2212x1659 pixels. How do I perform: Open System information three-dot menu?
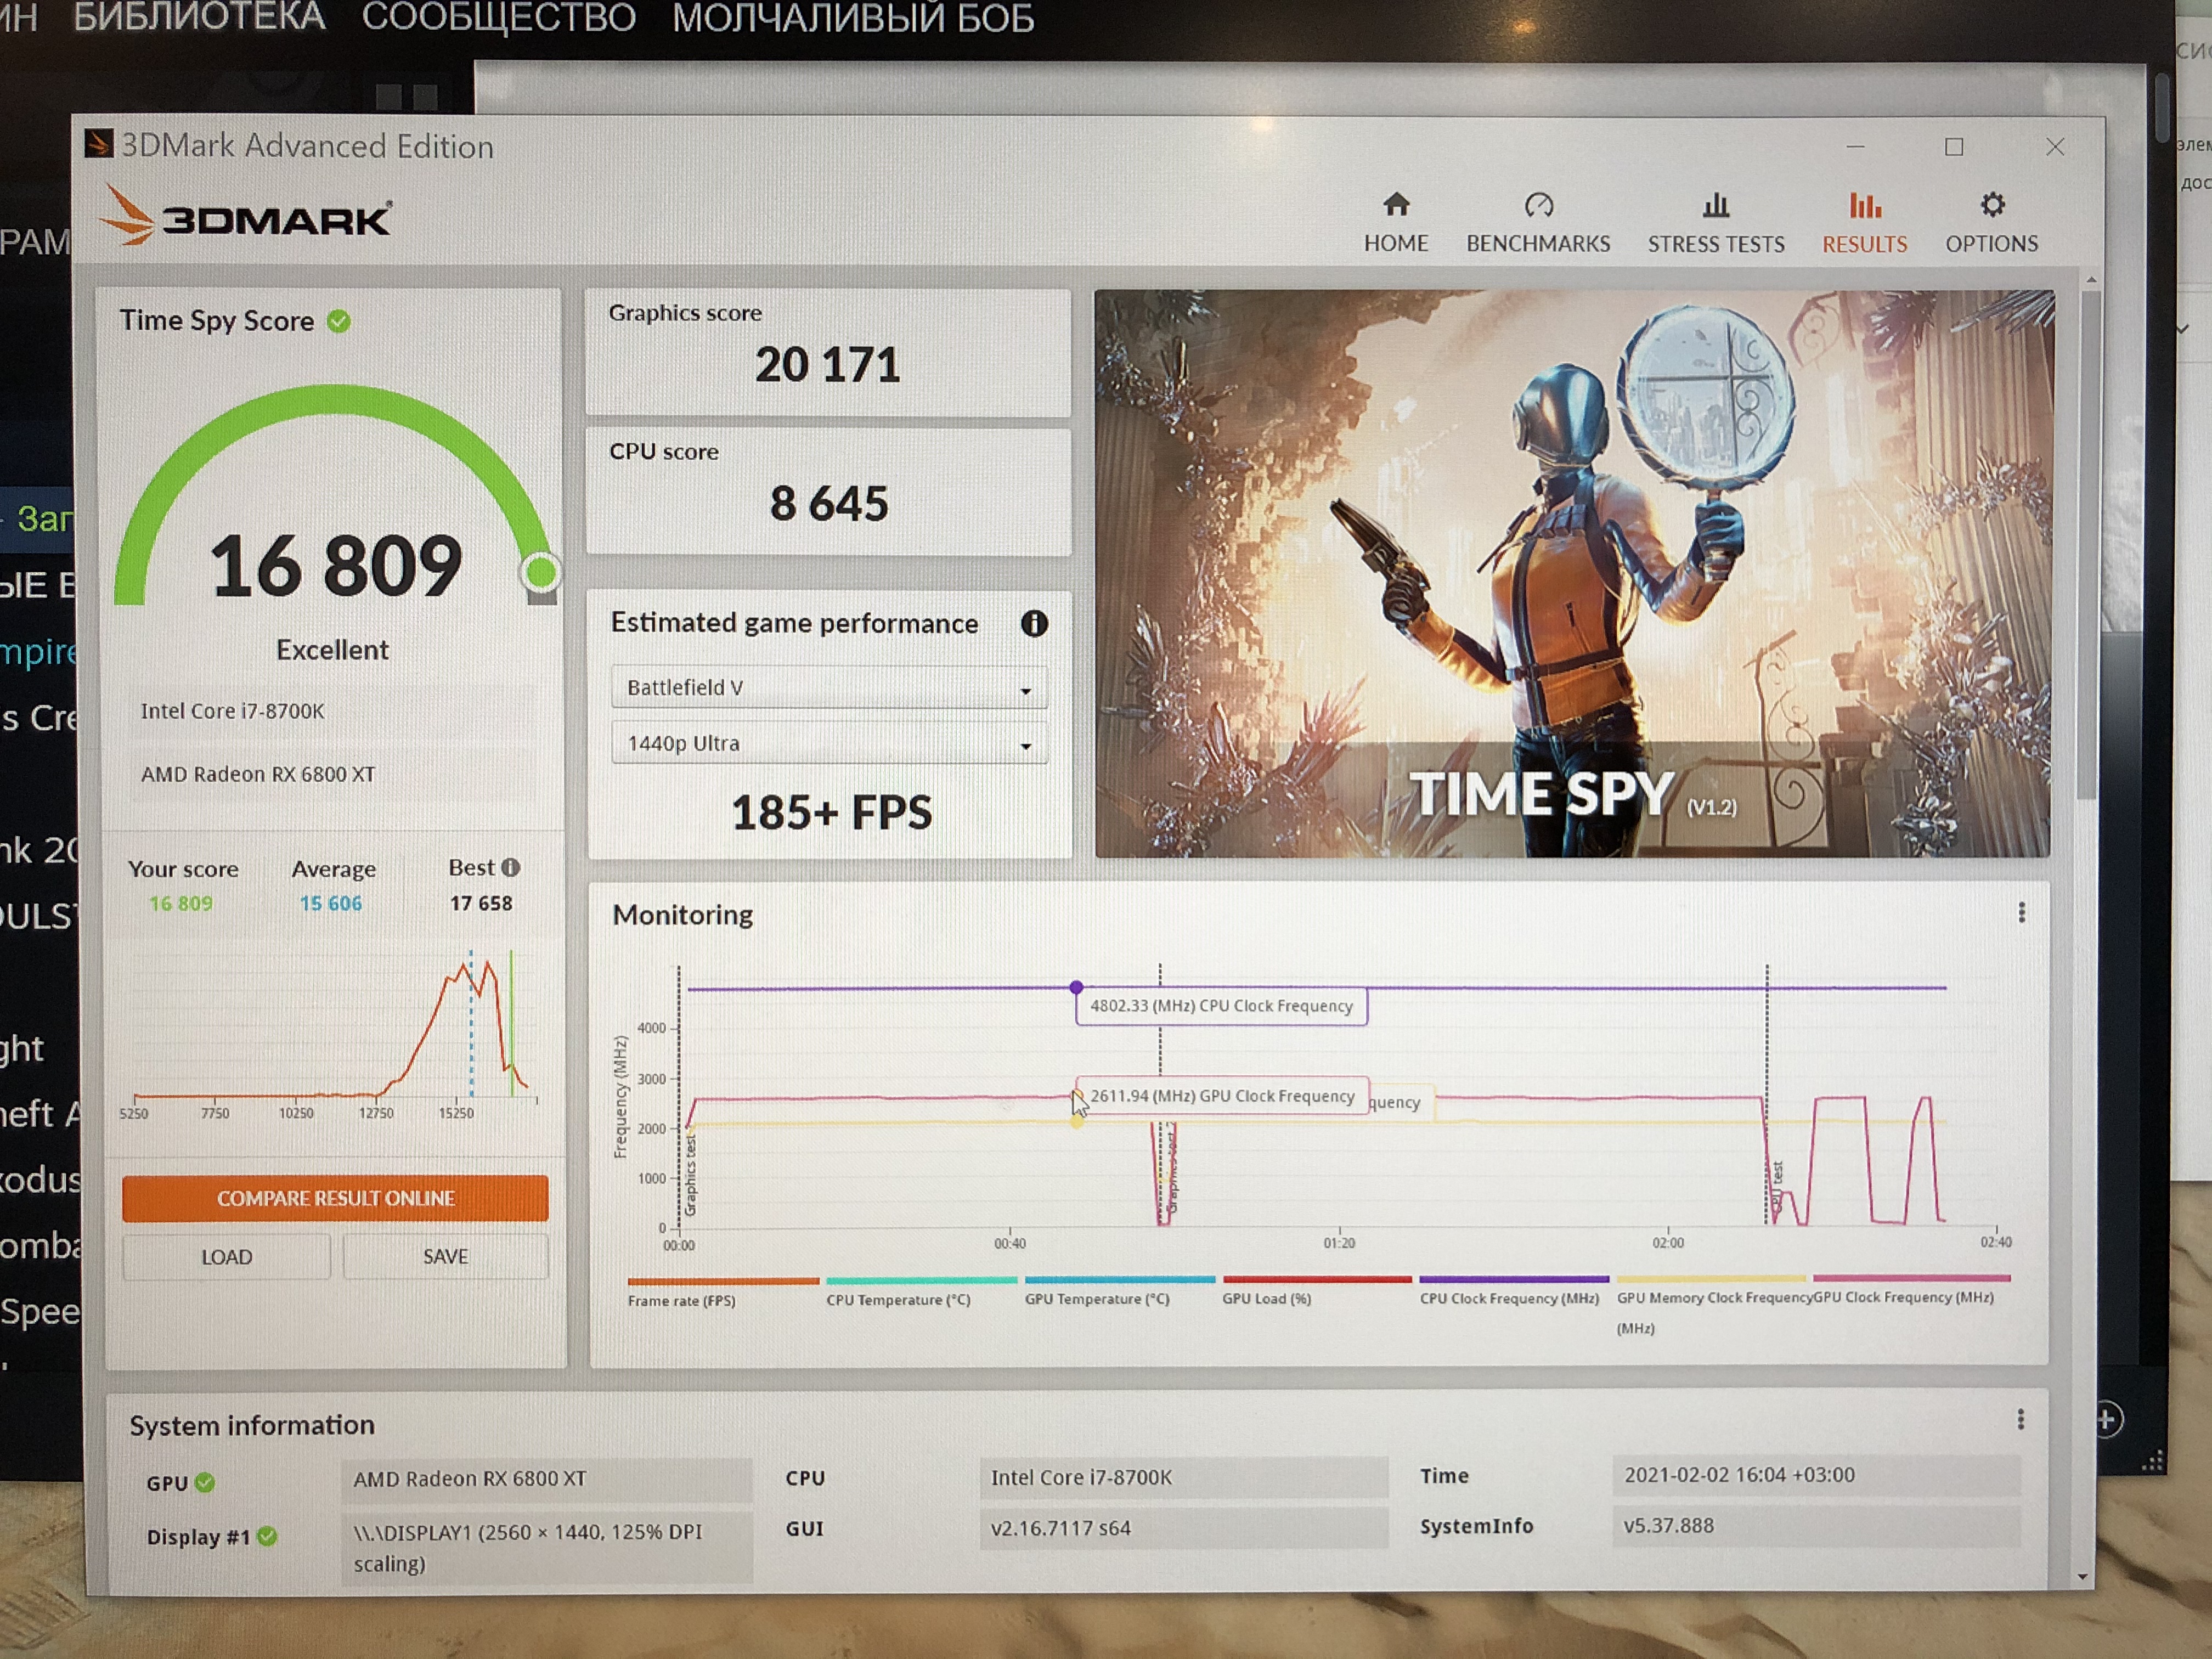coord(2020,1419)
